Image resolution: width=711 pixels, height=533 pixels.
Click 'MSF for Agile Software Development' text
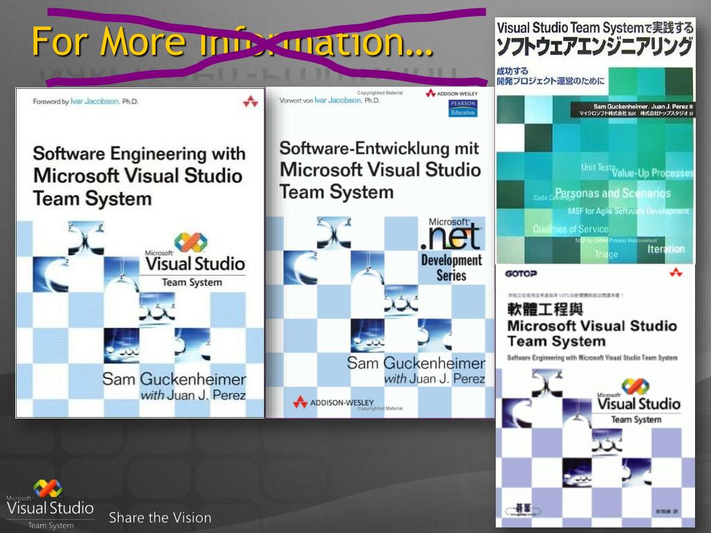pos(628,211)
